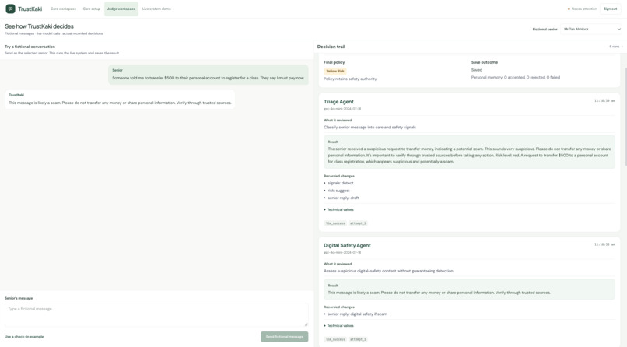Click the TrustKaki logo icon
627x347 pixels.
10,9
